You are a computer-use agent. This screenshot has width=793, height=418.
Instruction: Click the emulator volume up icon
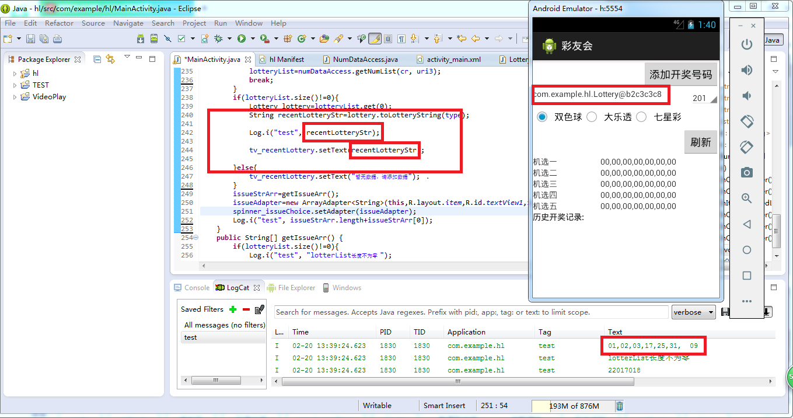(747, 70)
